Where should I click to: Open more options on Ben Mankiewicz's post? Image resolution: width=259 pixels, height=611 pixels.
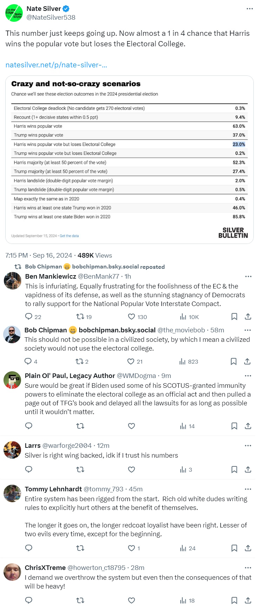pos(248,277)
